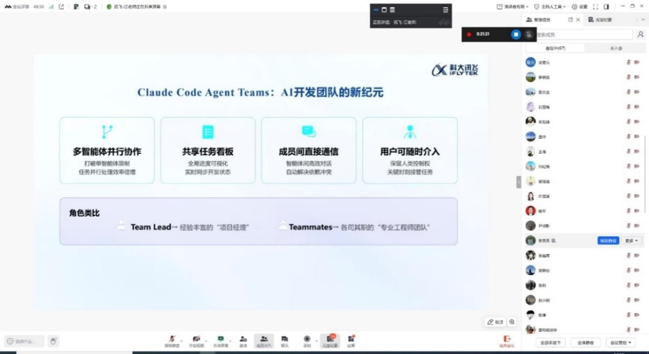Switch the floating speaker bar to its list view icon

[392, 10]
